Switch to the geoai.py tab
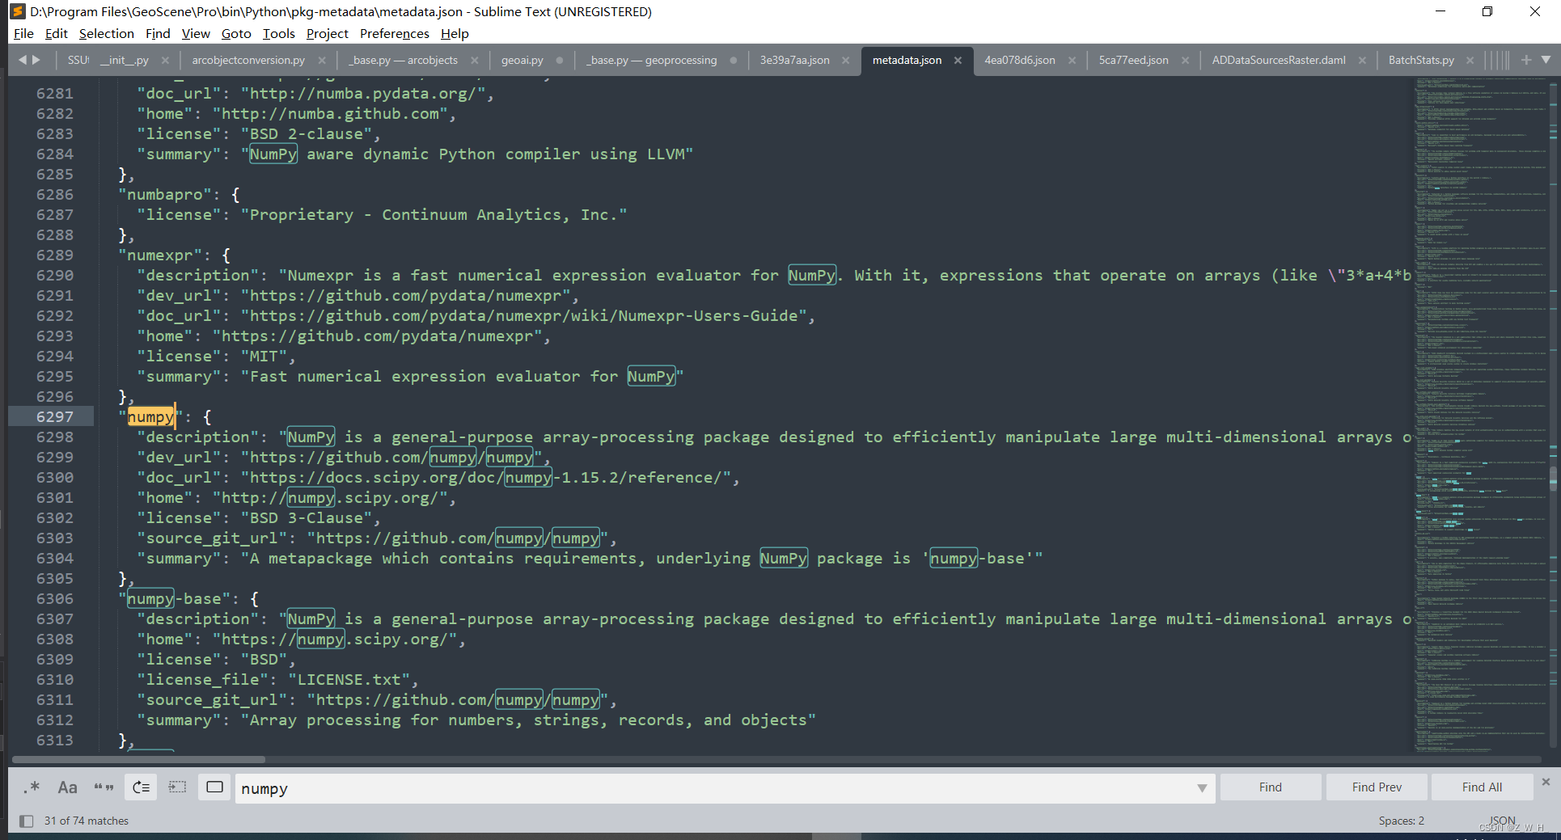 pos(522,59)
